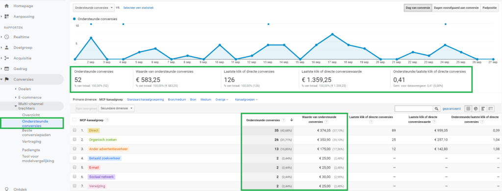Image resolution: width=502 pixels, height=191 pixels.
Task: Open the Overige dimension dropdown
Action: (x=222, y=100)
